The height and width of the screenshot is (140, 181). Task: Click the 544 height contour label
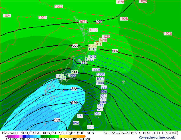[75, 72]
